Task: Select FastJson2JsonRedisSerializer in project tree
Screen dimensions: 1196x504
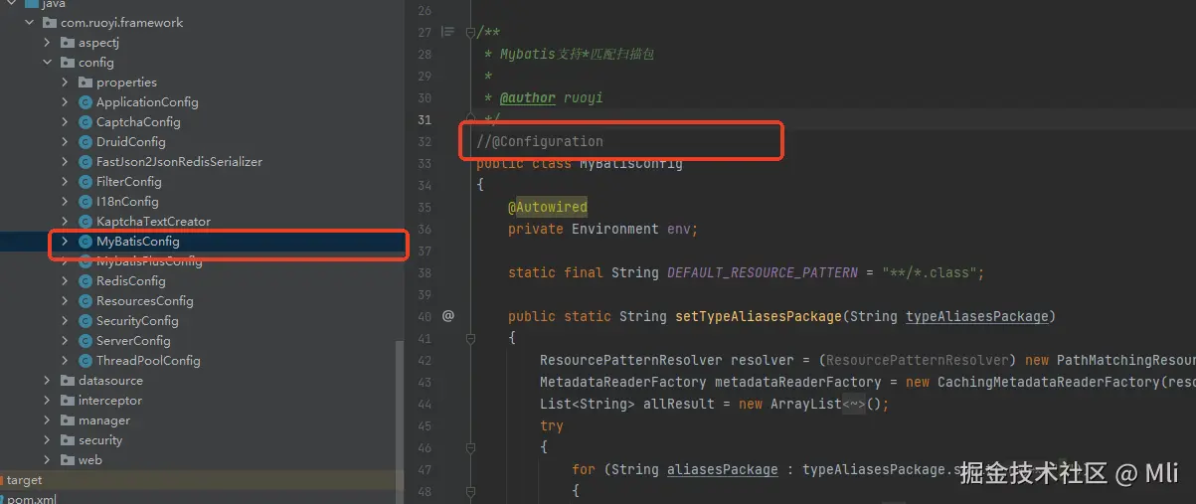Action: click(x=179, y=161)
